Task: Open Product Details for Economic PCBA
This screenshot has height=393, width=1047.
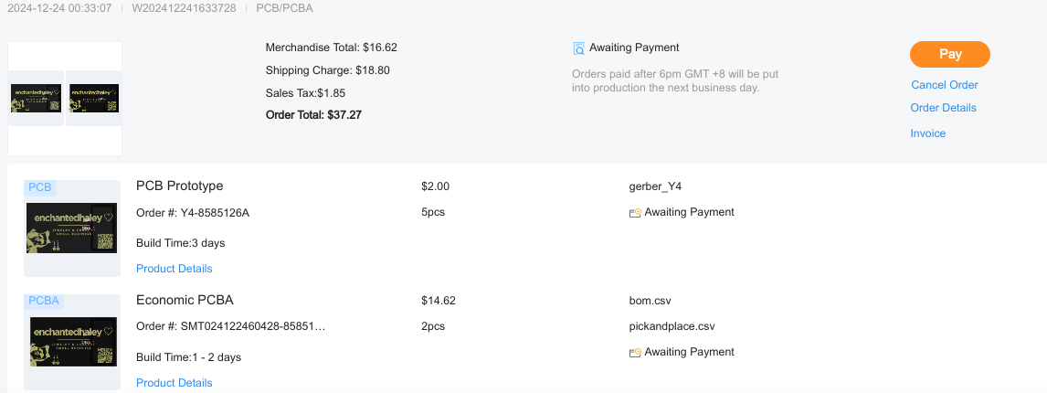Action: pyautogui.click(x=174, y=383)
